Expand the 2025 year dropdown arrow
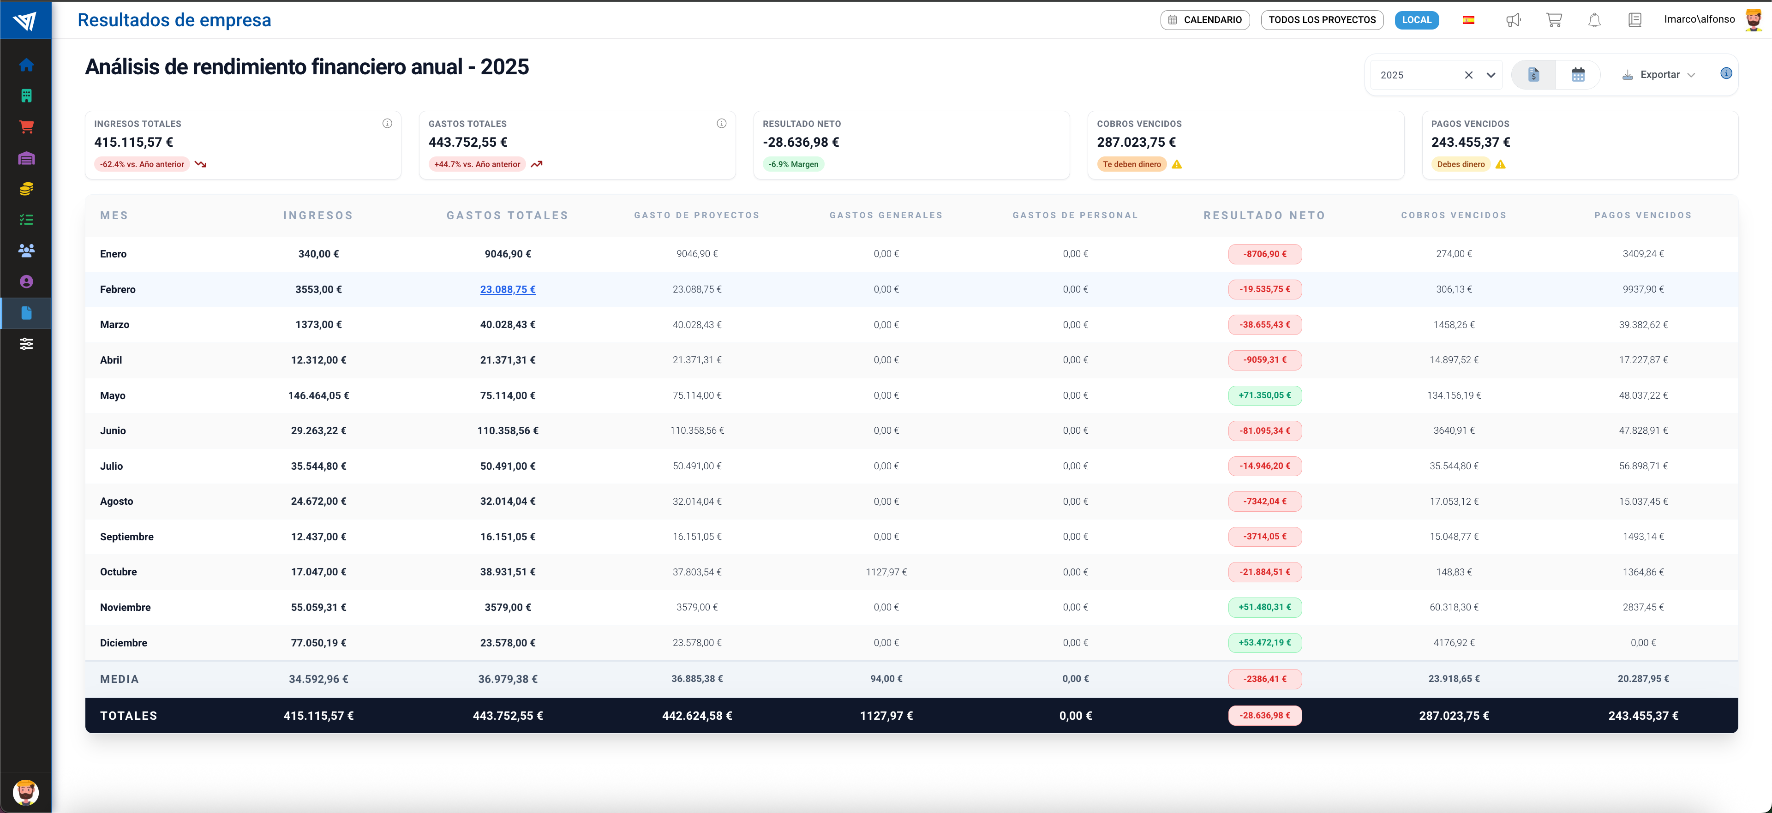 pos(1491,75)
